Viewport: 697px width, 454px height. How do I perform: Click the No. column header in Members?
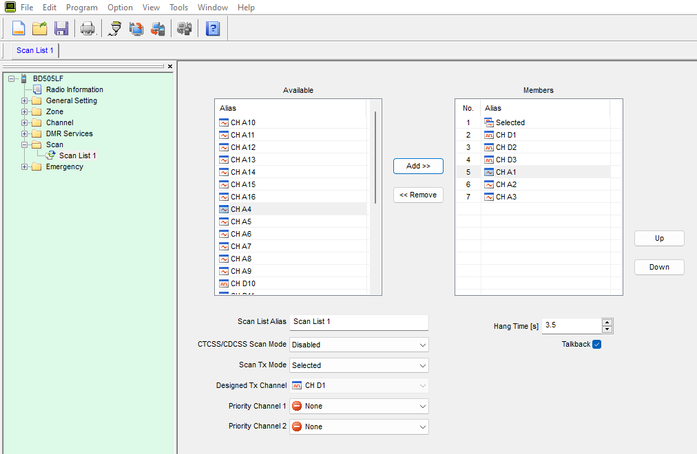[x=468, y=108]
